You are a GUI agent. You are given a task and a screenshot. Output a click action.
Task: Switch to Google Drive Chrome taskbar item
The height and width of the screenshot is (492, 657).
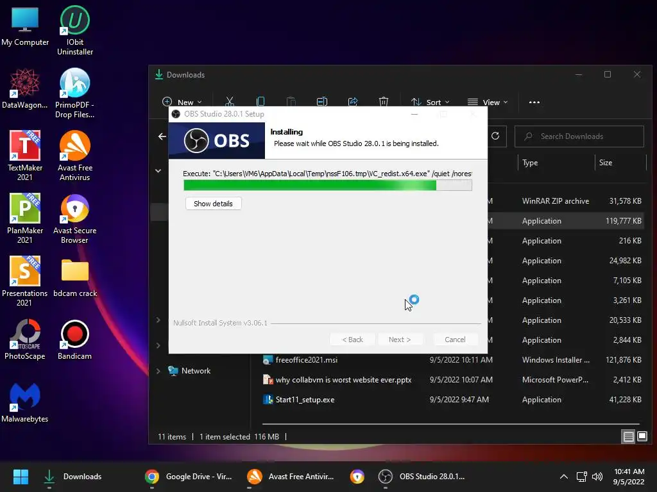coord(189,477)
